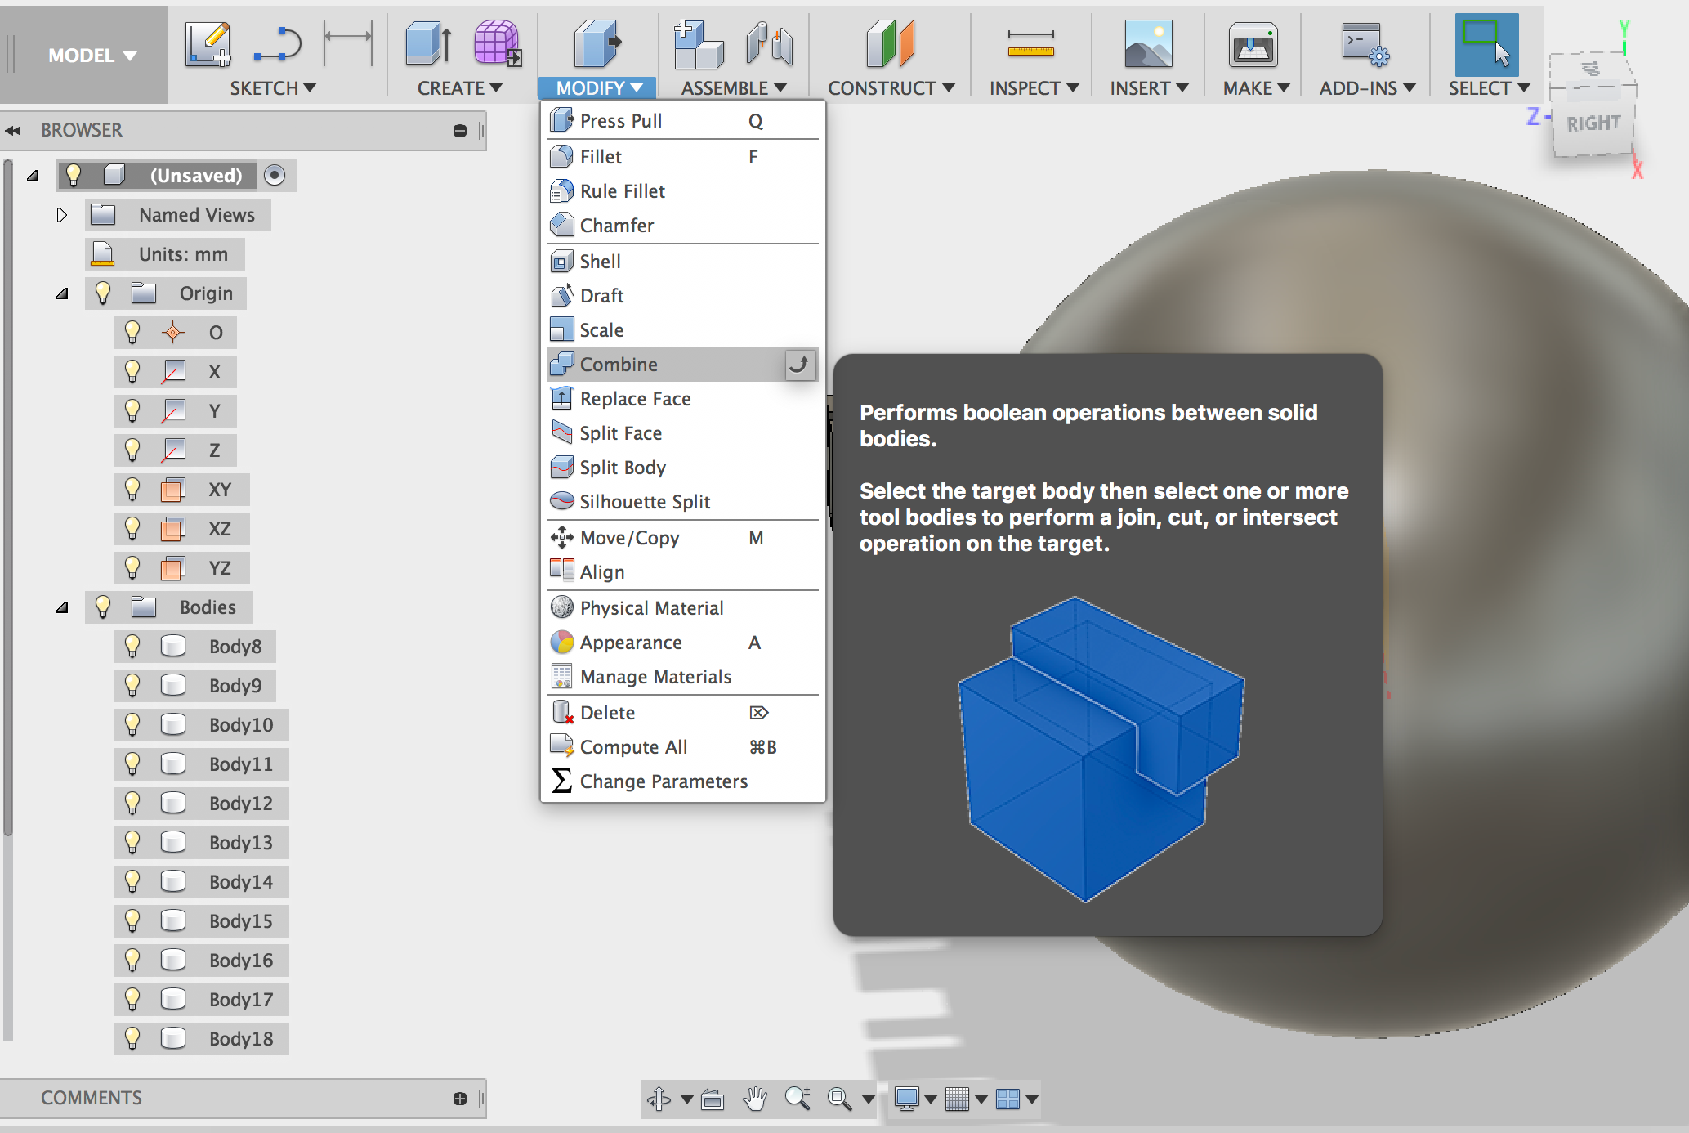The image size is (1689, 1133).
Task: Open the Display Settings dropdown arrow
Action: (x=930, y=1099)
